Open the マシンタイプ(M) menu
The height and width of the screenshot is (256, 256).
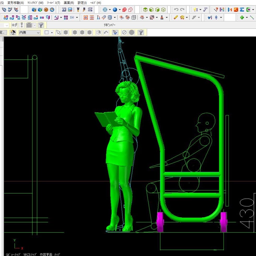(35, 3)
